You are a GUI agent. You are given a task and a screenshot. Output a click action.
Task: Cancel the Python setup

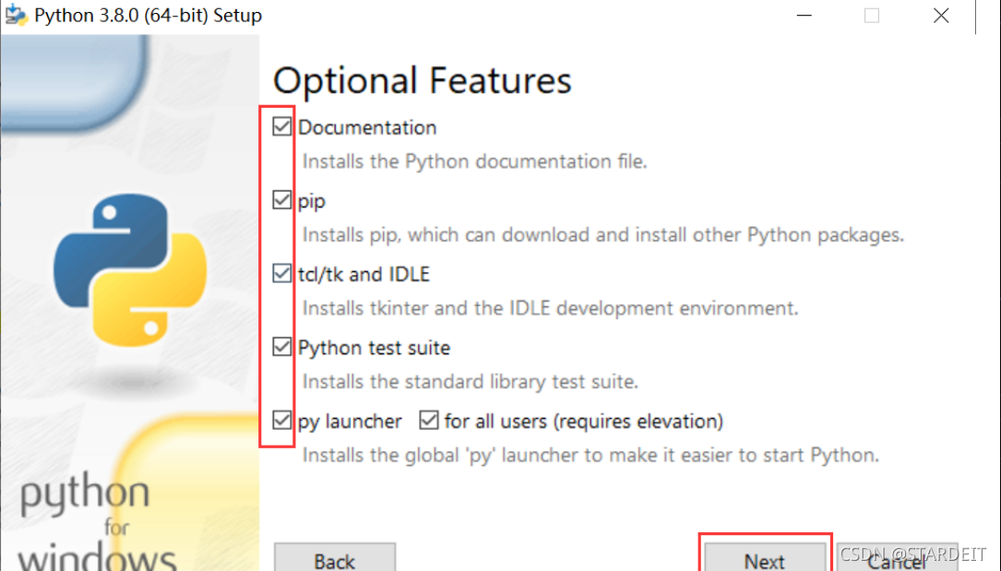897,559
